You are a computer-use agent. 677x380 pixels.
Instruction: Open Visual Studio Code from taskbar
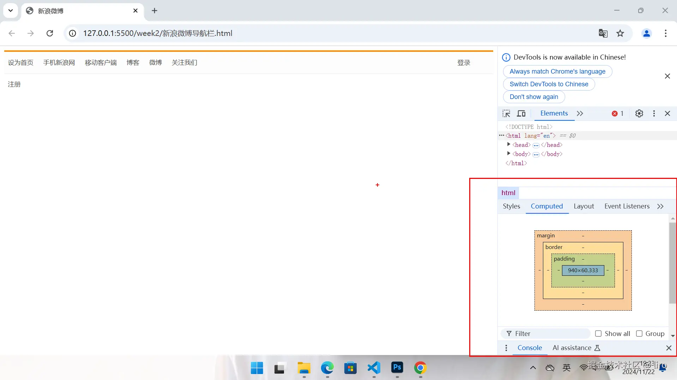point(374,368)
